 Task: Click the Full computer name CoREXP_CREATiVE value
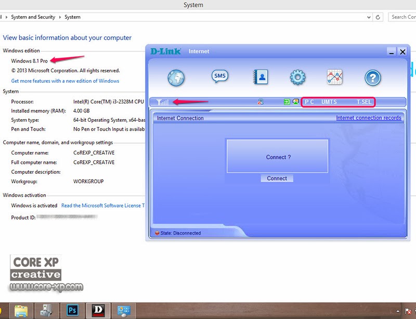(x=94, y=162)
